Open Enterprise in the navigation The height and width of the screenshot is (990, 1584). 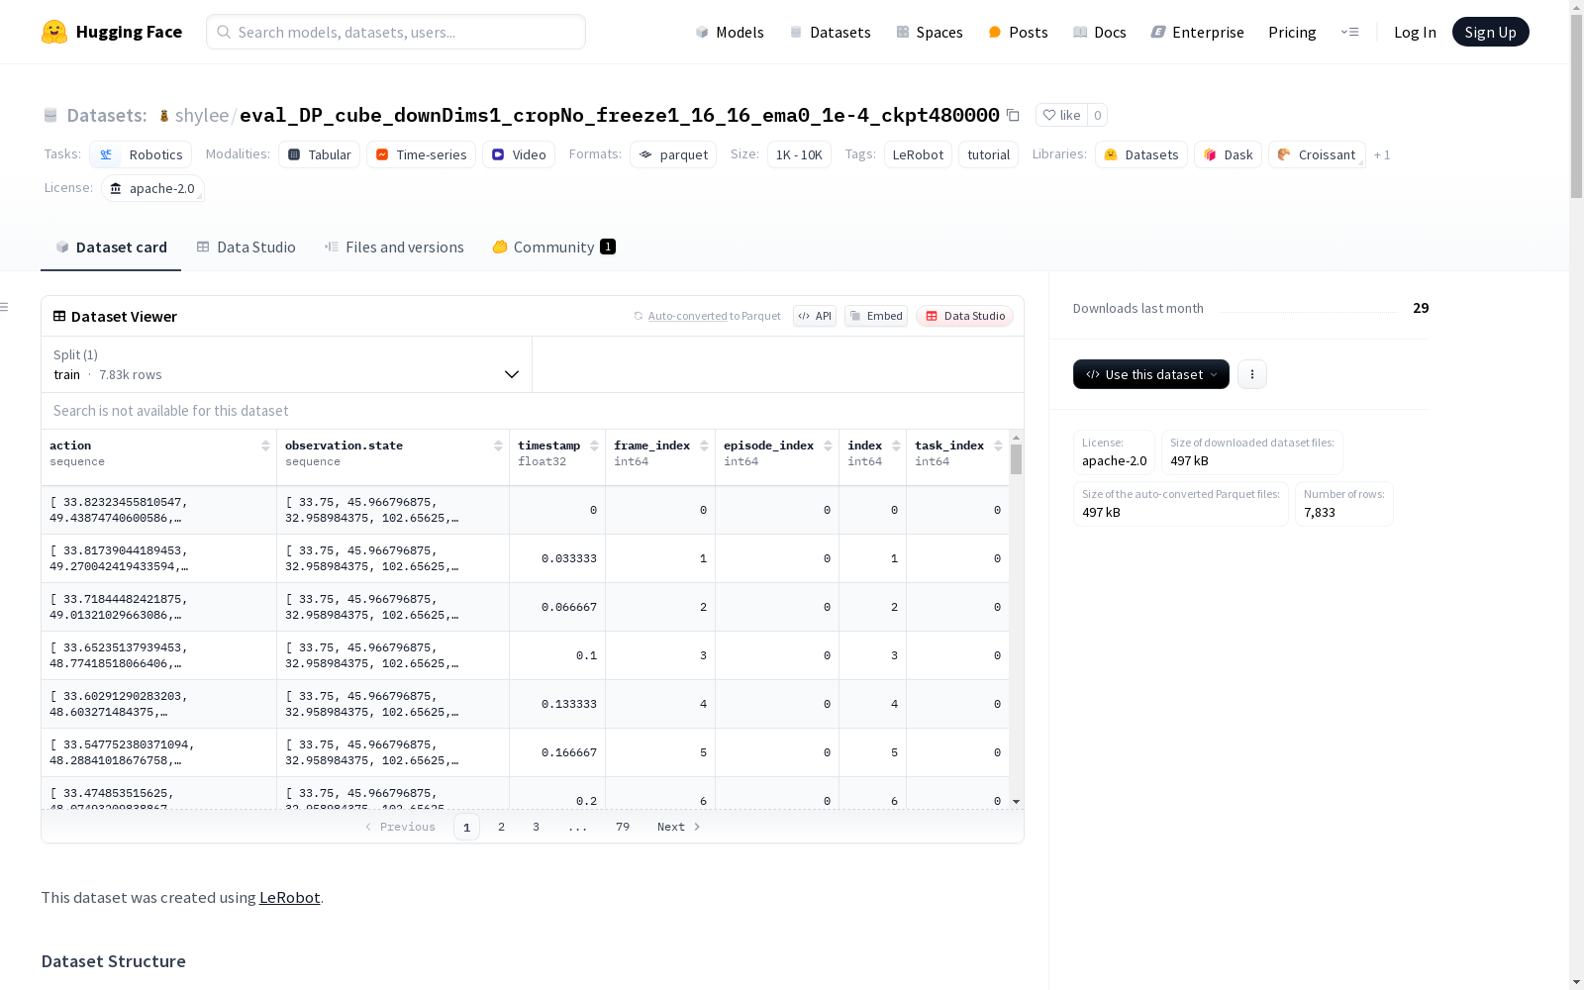tap(1197, 32)
